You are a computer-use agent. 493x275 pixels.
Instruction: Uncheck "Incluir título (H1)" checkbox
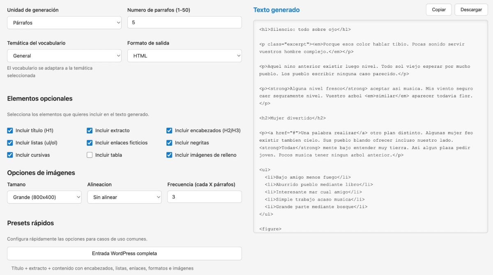pos(10,131)
